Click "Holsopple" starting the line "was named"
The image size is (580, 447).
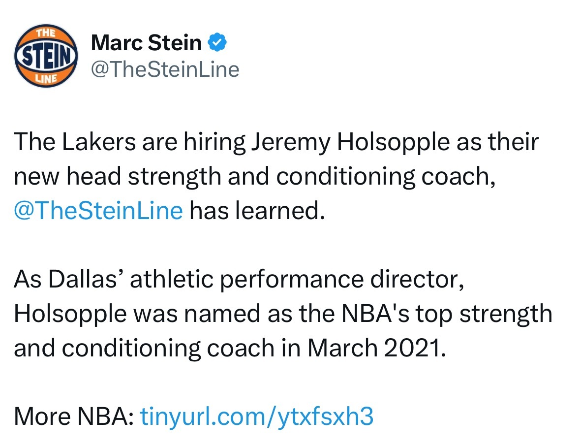click(70, 315)
